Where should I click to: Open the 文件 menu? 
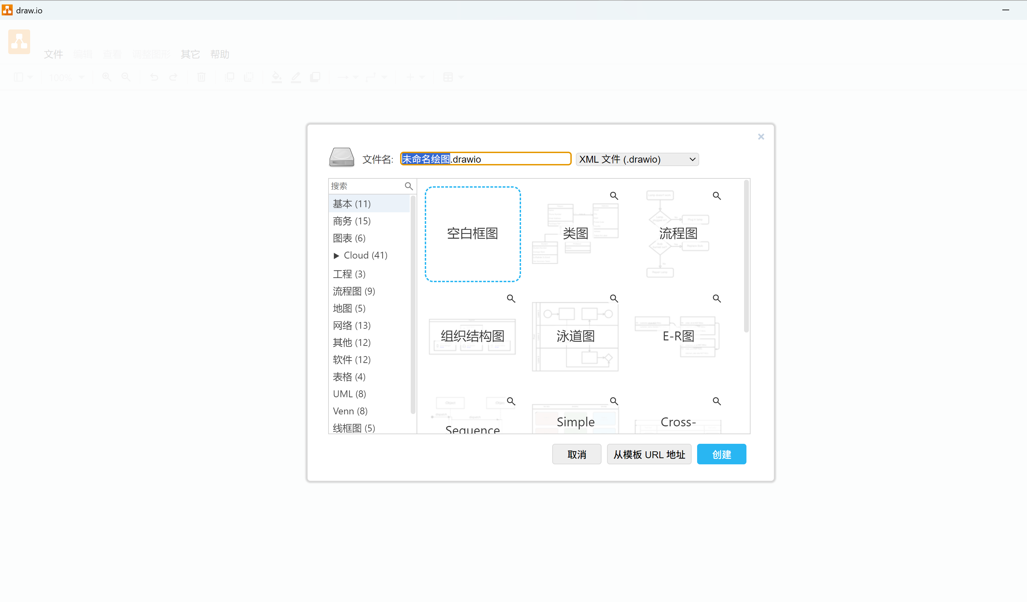click(x=53, y=54)
